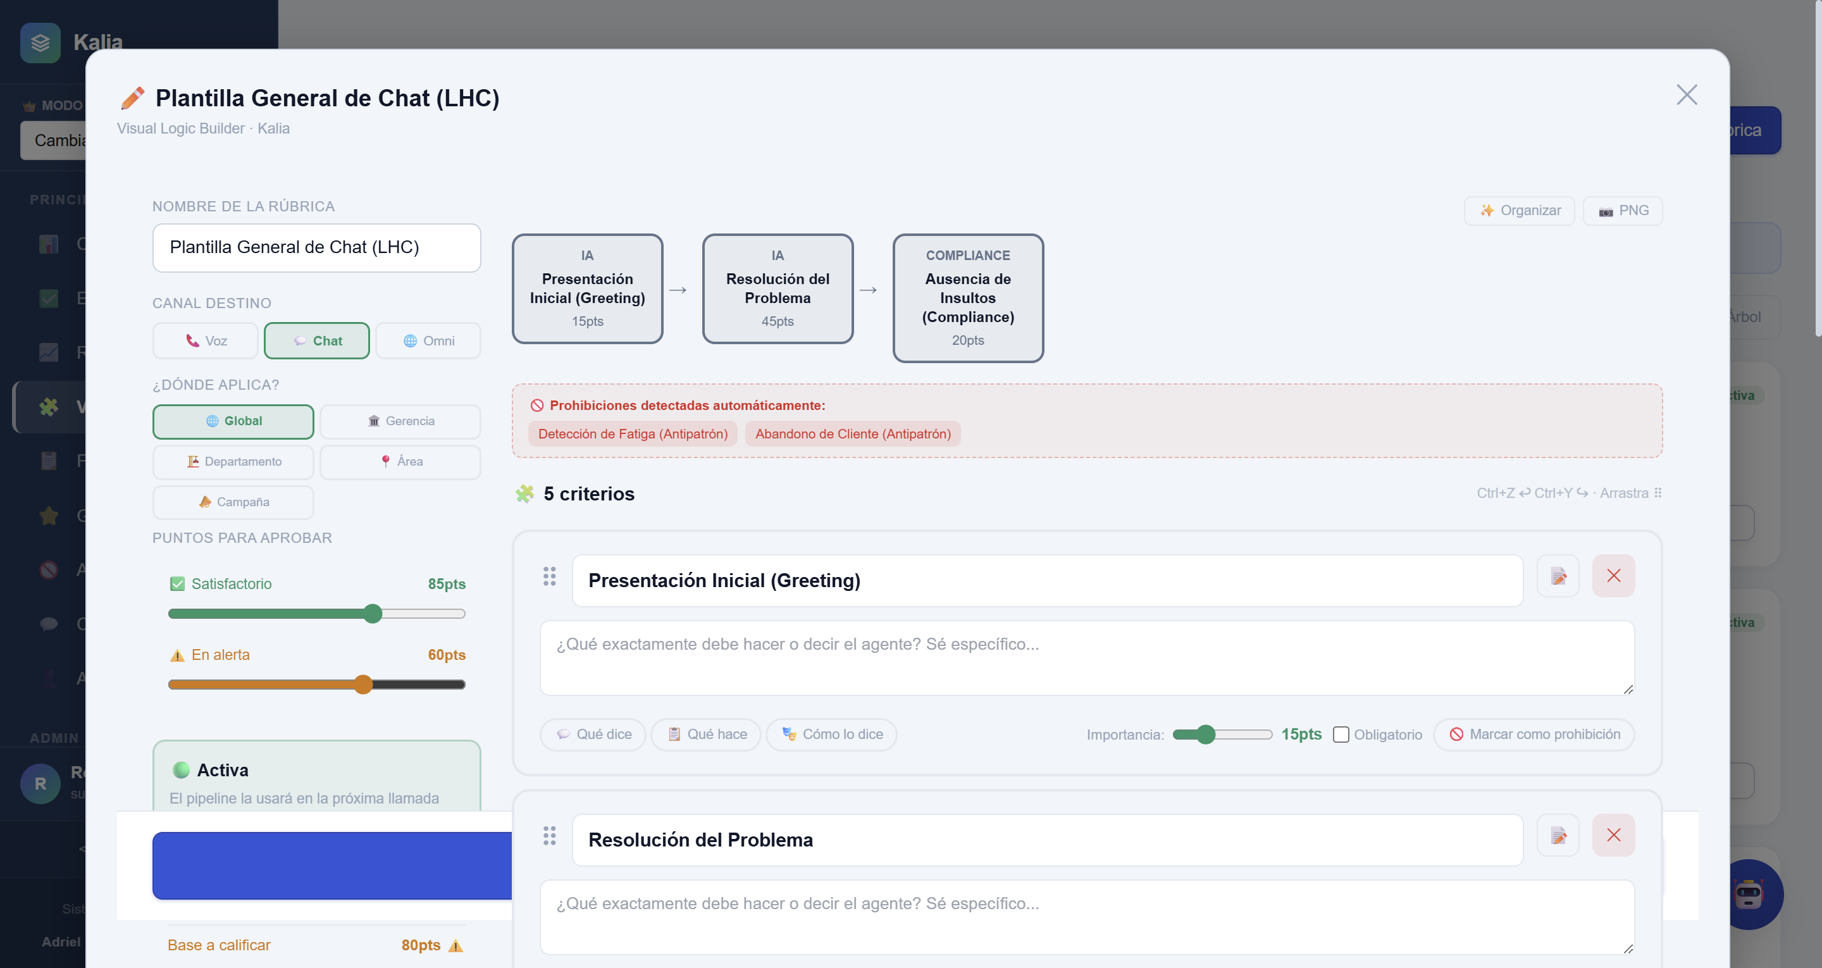Click the Organizar sparkle button
Viewport: 1822px width, 968px height.
pyautogui.click(x=1519, y=211)
